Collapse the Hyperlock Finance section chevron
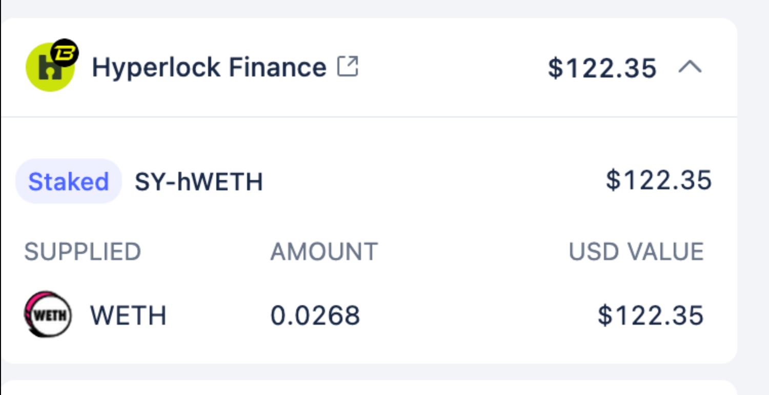The width and height of the screenshot is (769, 395). [x=690, y=67]
